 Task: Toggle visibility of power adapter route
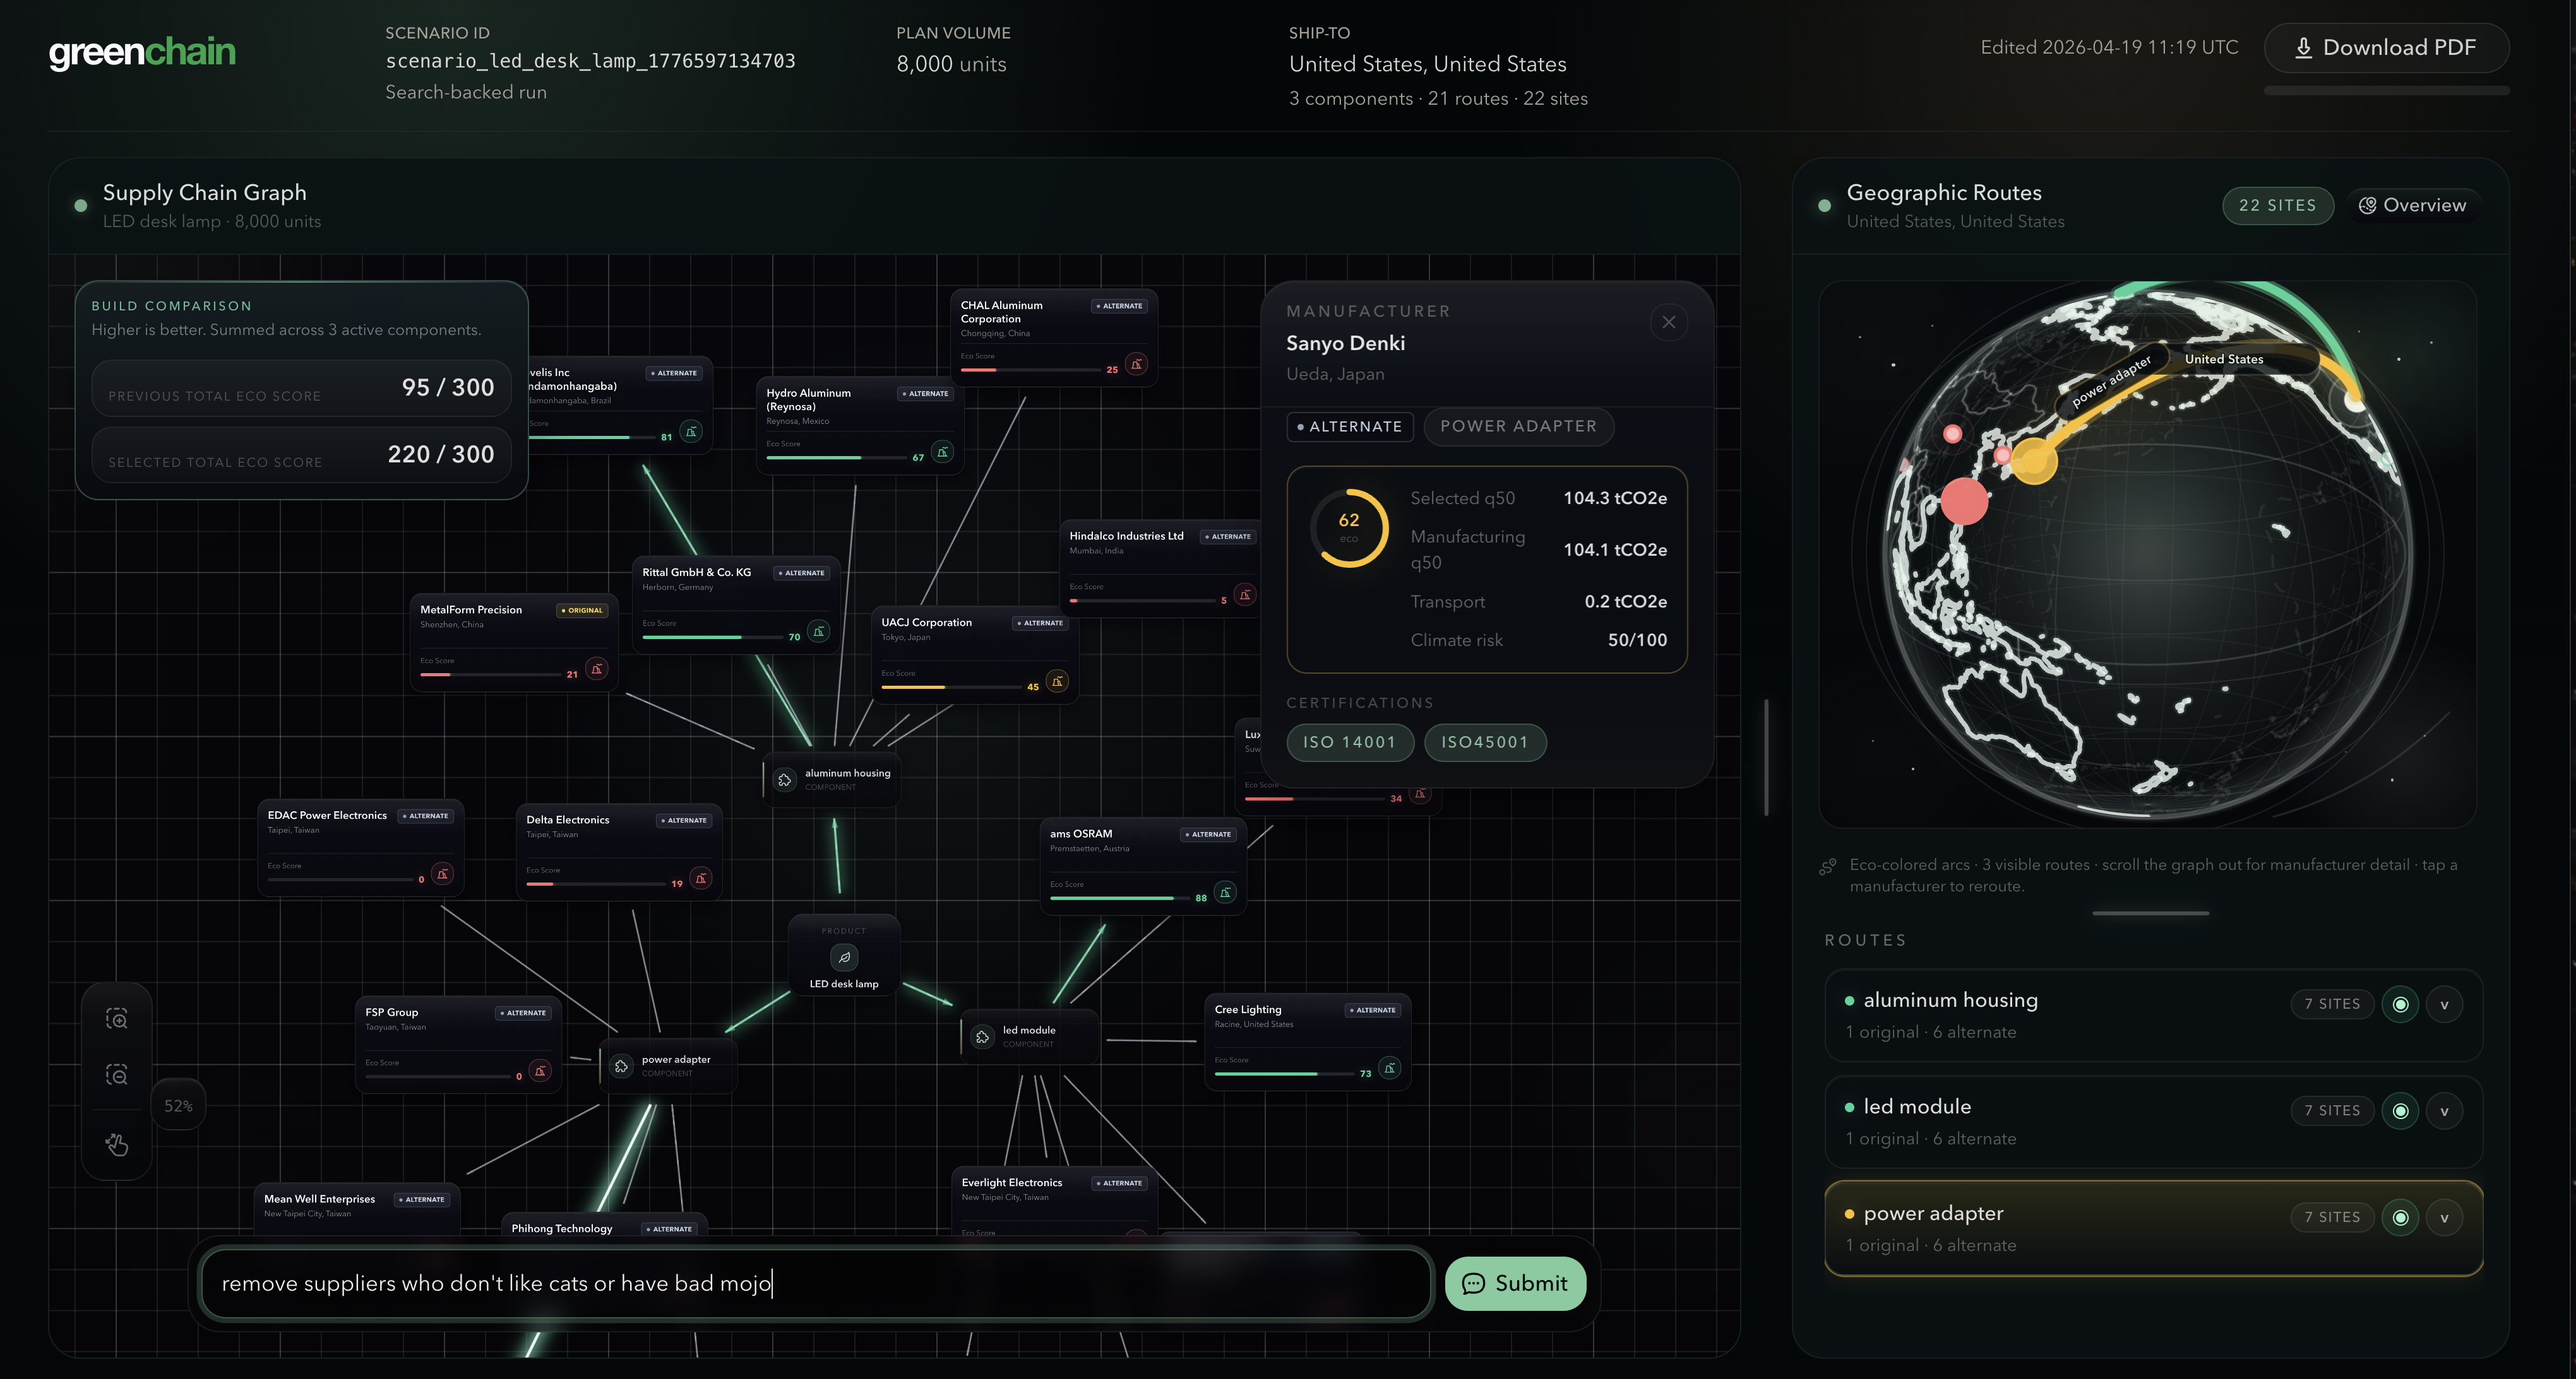(x=2400, y=1217)
